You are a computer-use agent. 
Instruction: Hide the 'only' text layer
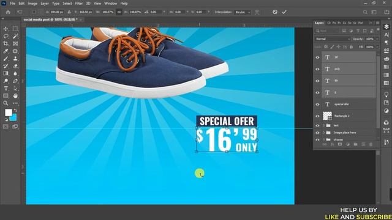[x=317, y=69]
